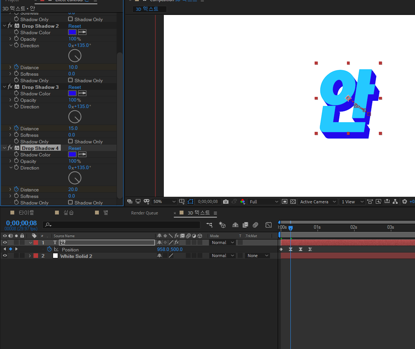This screenshot has width=415, height=349.
Task: Take a snapshot with the camera icon
Action: (225, 202)
